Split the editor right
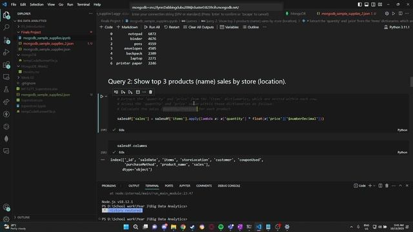This screenshot has height=232, width=413. (x=400, y=14)
